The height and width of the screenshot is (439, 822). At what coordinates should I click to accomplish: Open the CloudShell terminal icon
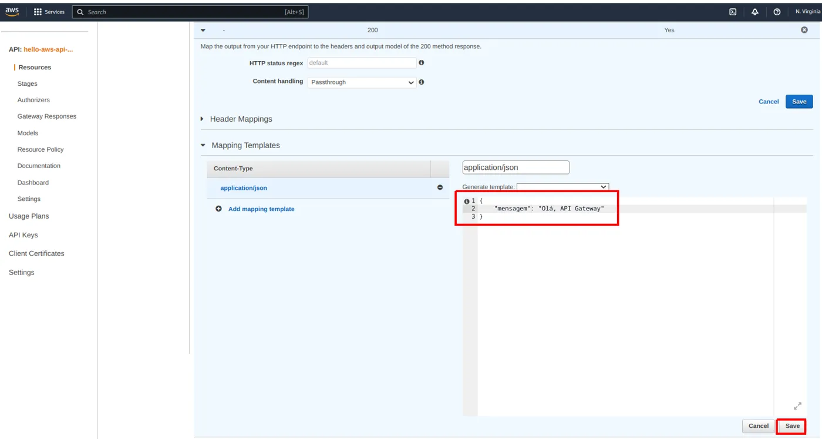click(x=733, y=12)
